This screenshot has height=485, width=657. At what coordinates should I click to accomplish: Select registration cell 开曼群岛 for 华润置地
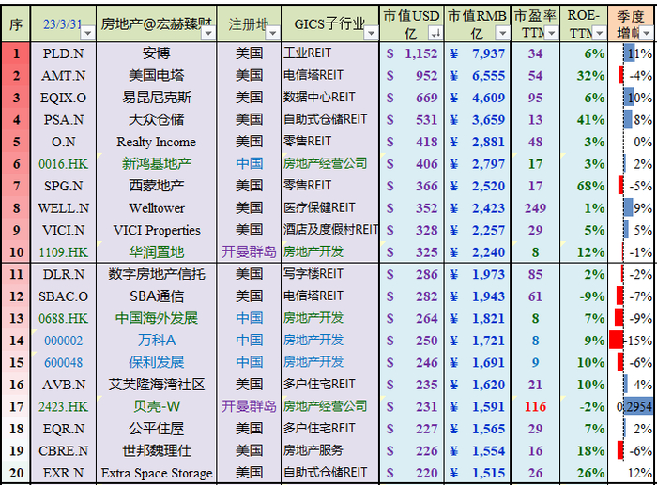click(x=249, y=252)
